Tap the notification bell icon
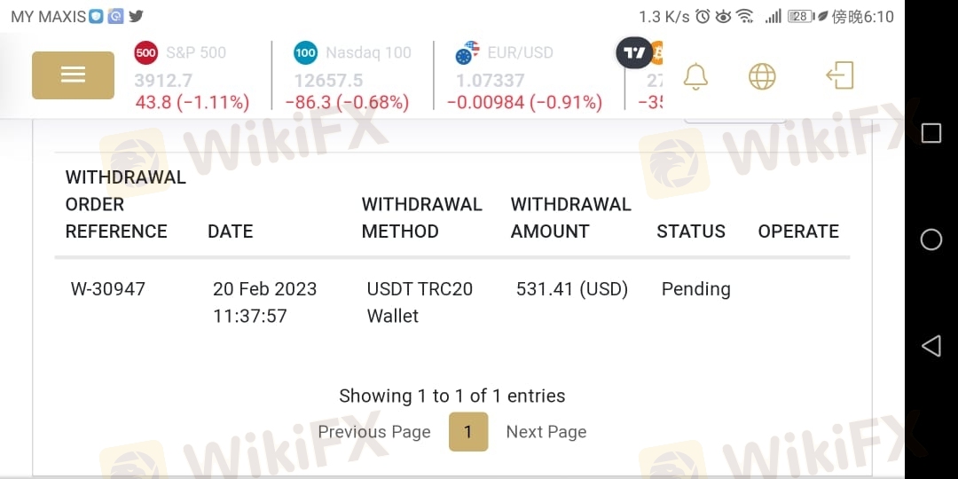Viewport: 958px width, 479px height. click(x=695, y=76)
